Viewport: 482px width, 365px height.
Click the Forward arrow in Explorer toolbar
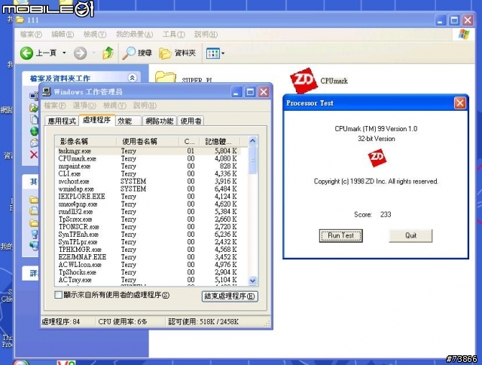point(81,53)
